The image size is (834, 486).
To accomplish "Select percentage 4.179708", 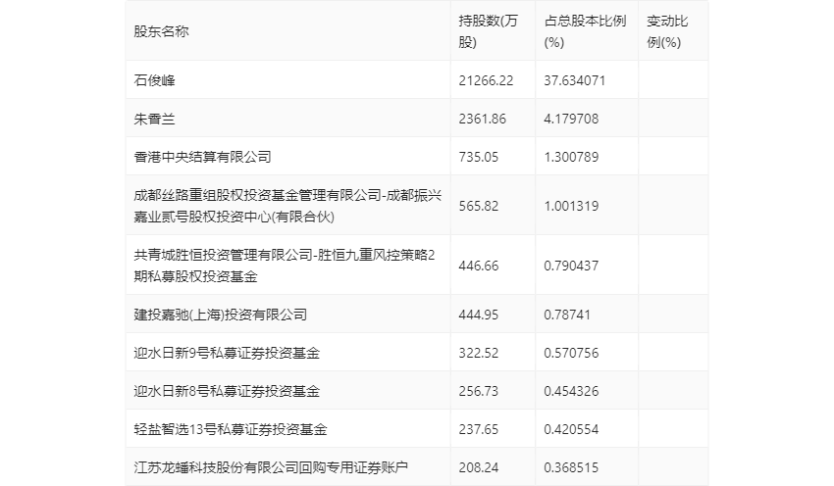I will [571, 119].
